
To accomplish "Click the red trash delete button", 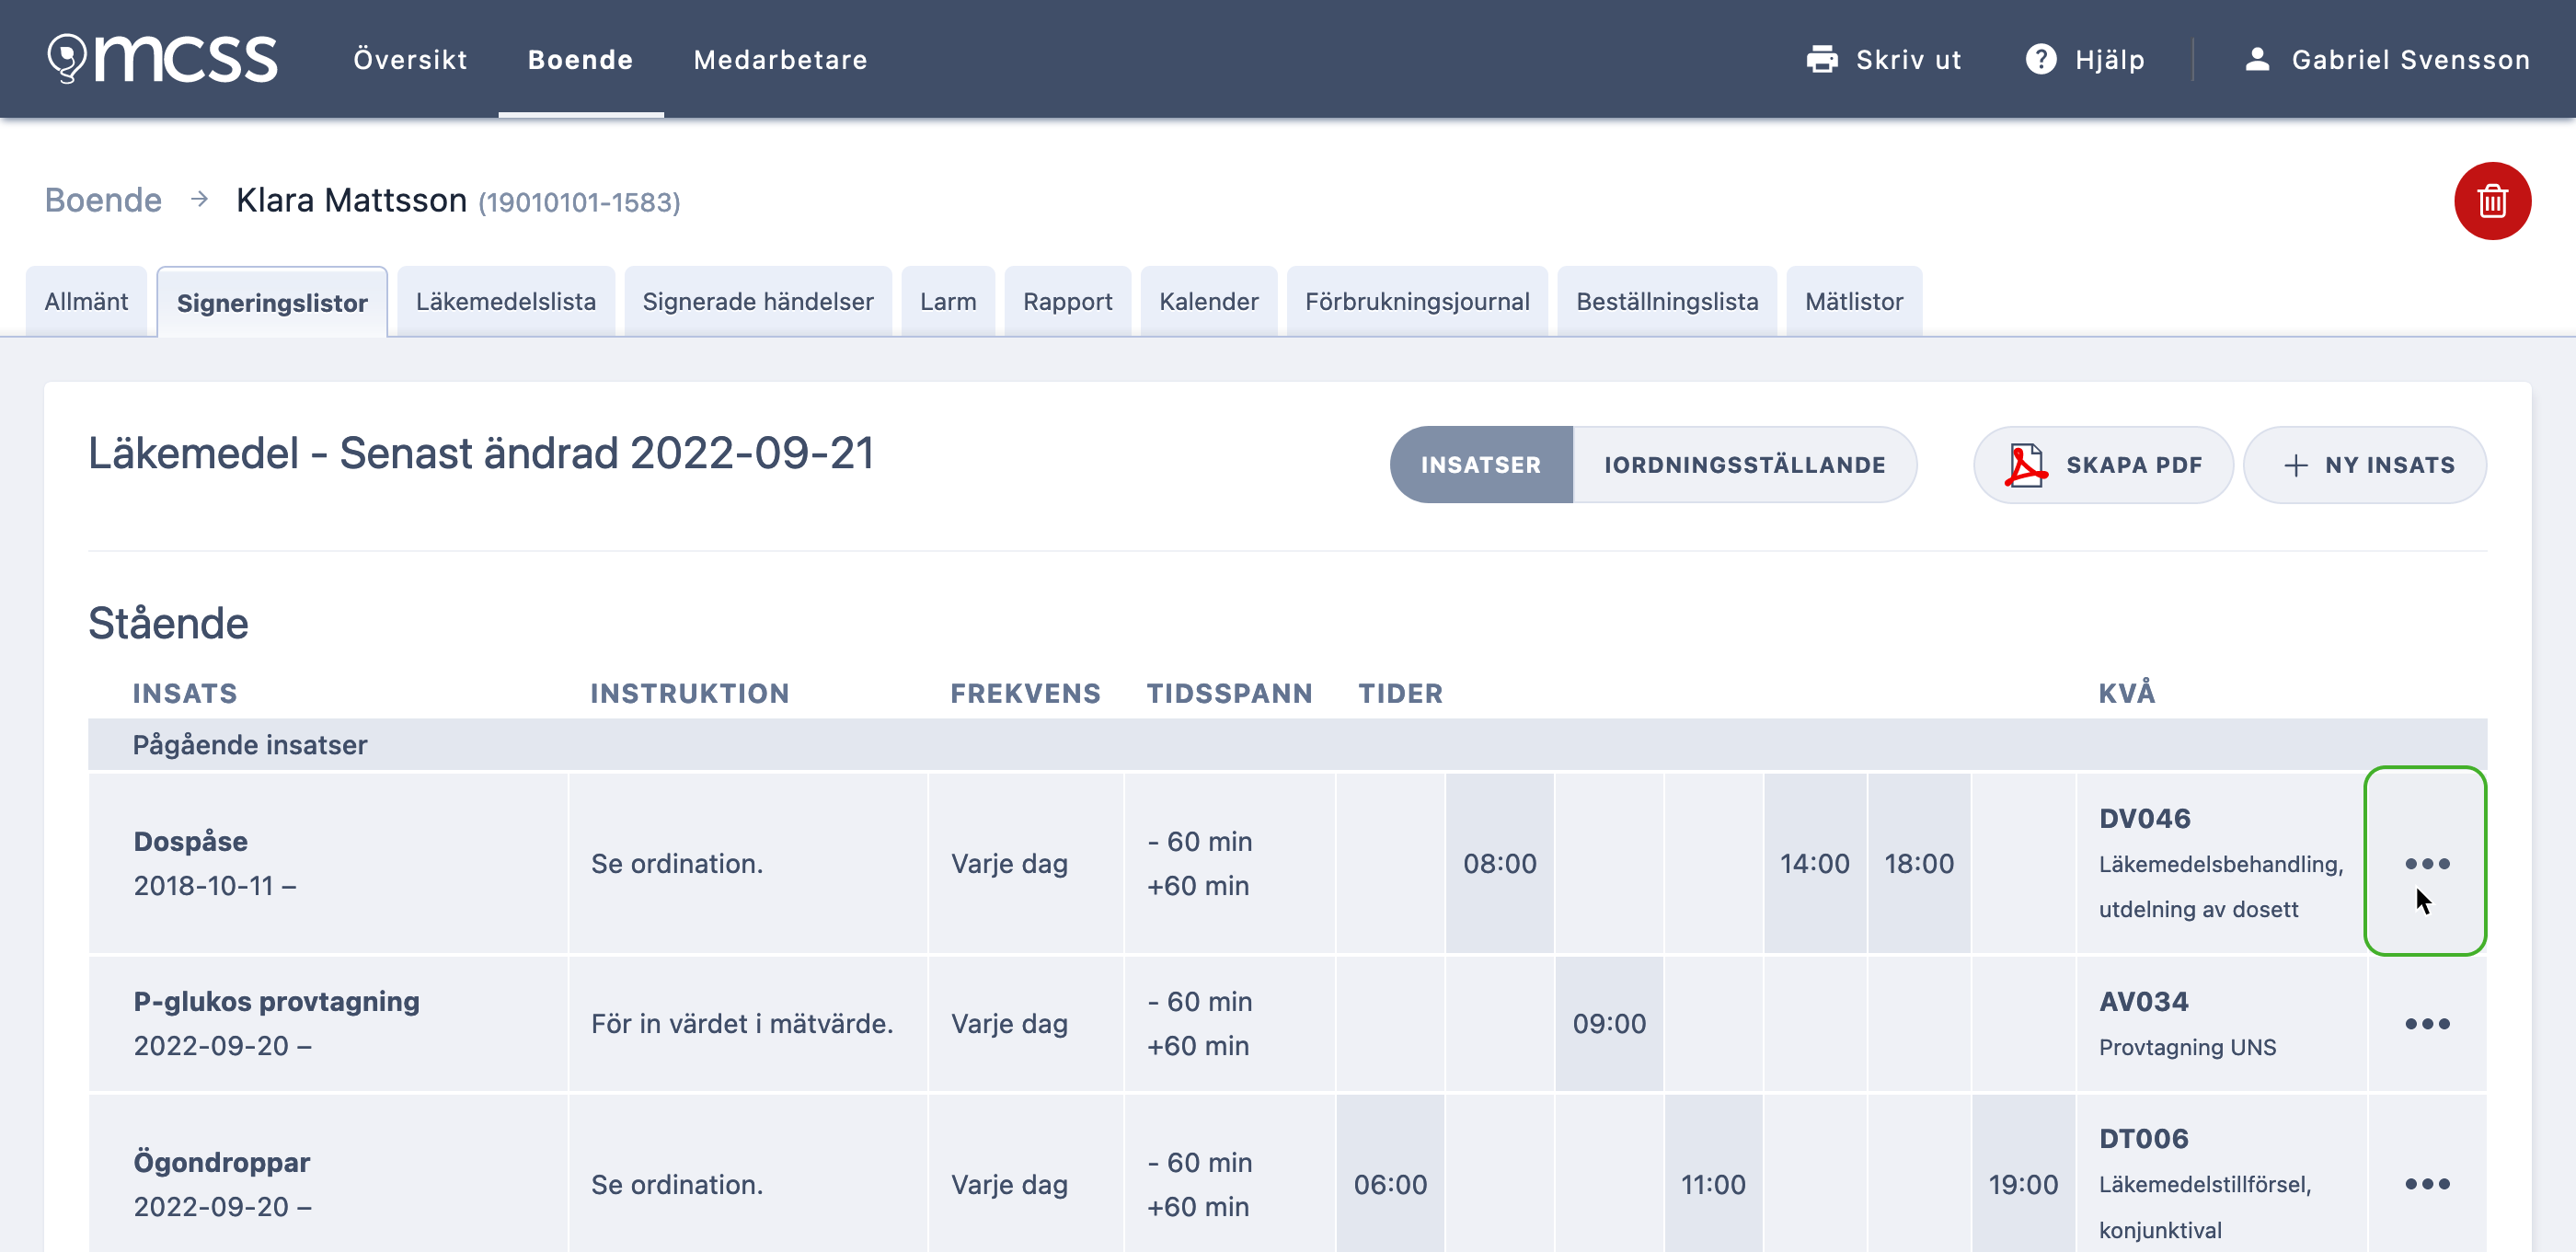I will pos(2491,201).
